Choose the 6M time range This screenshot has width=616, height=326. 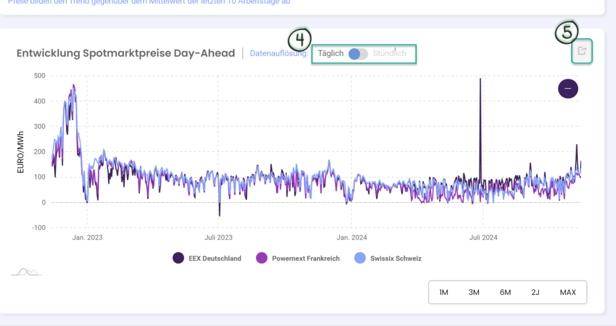pyautogui.click(x=505, y=292)
